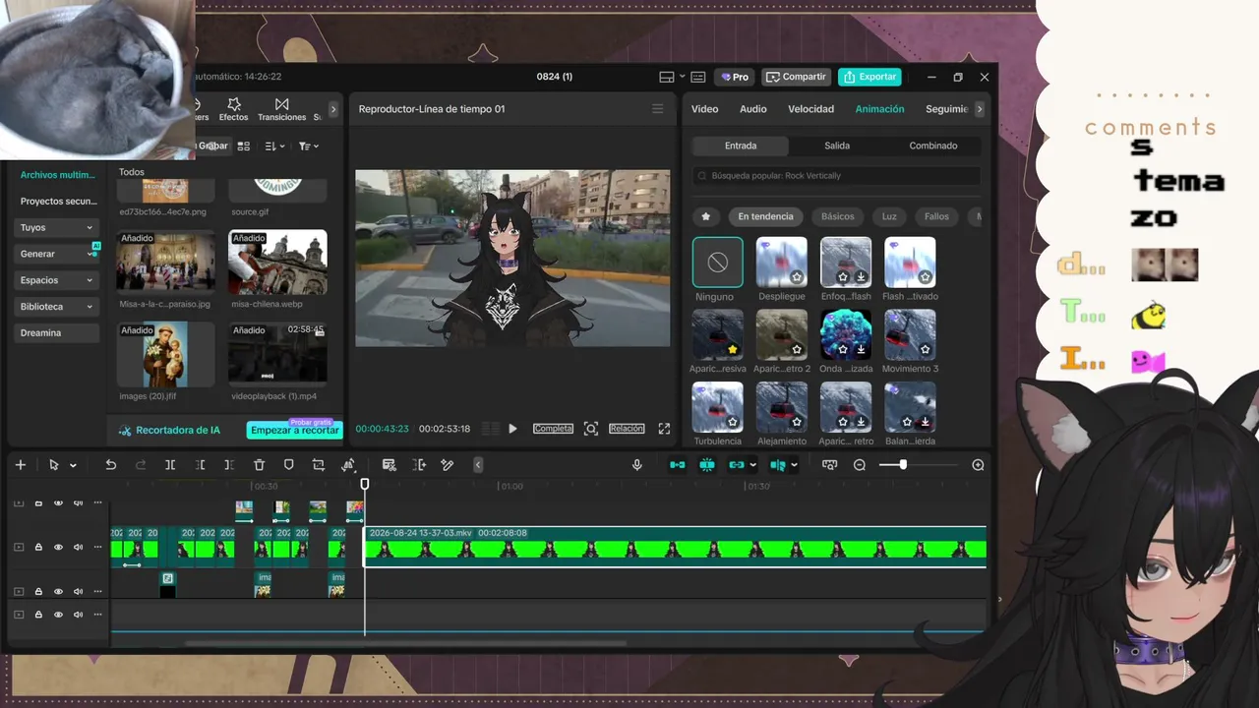Click the delete-right trim icon
The width and height of the screenshot is (1259, 708).
point(229,465)
